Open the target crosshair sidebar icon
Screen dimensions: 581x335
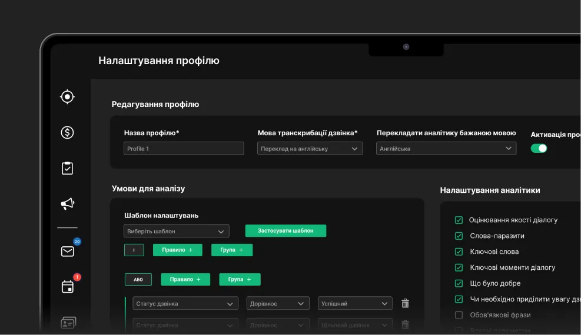(68, 96)
